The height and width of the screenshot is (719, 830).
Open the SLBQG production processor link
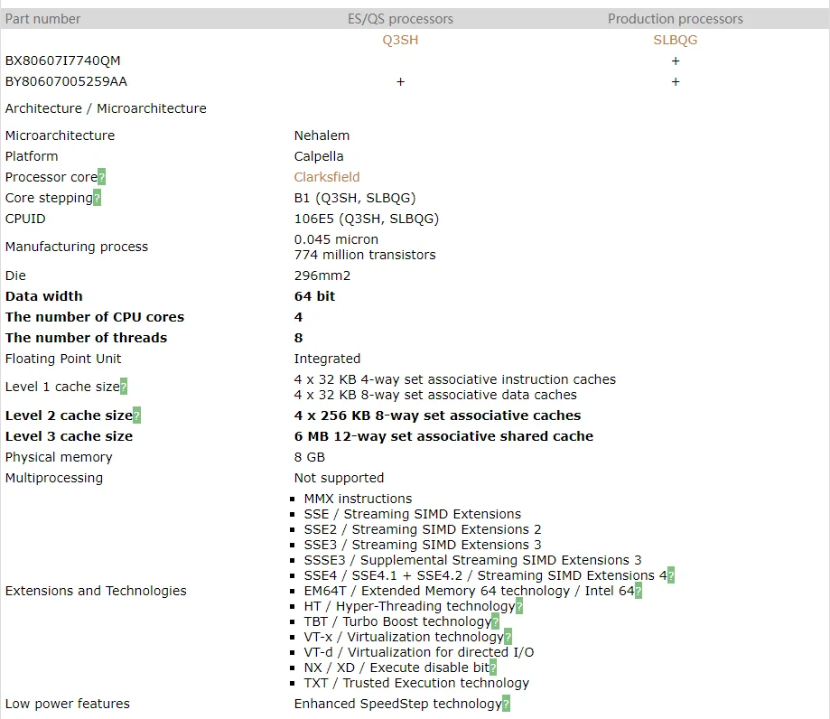(675, 41)
